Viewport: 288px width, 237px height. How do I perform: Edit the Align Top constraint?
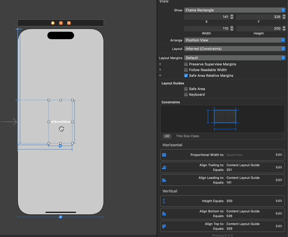tap(279, 226)
